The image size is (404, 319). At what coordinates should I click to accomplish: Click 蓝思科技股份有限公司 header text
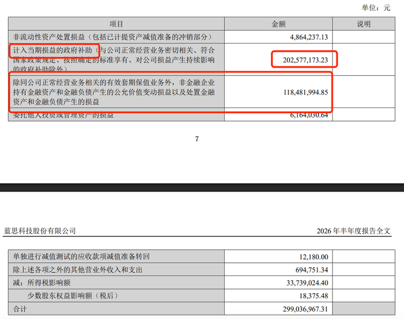[x=40, y=231]
